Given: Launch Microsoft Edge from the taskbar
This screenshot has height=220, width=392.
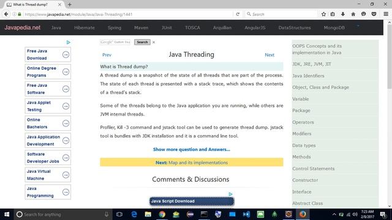Looking at the screenshot, I should (x=134, y=215).
